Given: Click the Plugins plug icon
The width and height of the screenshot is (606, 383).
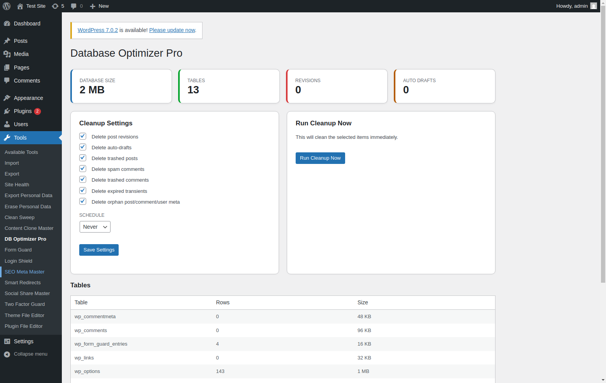Looking at the screenshot, I should click(7, 111).
